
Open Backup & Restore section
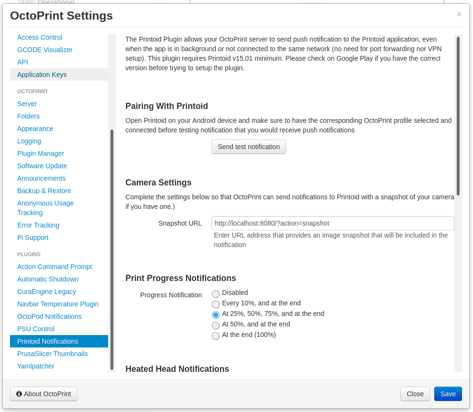click(44, 191)
